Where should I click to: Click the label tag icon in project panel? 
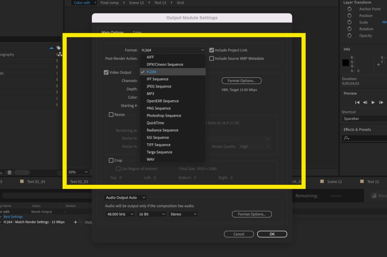pyautogui.click(x=59, y=48)
